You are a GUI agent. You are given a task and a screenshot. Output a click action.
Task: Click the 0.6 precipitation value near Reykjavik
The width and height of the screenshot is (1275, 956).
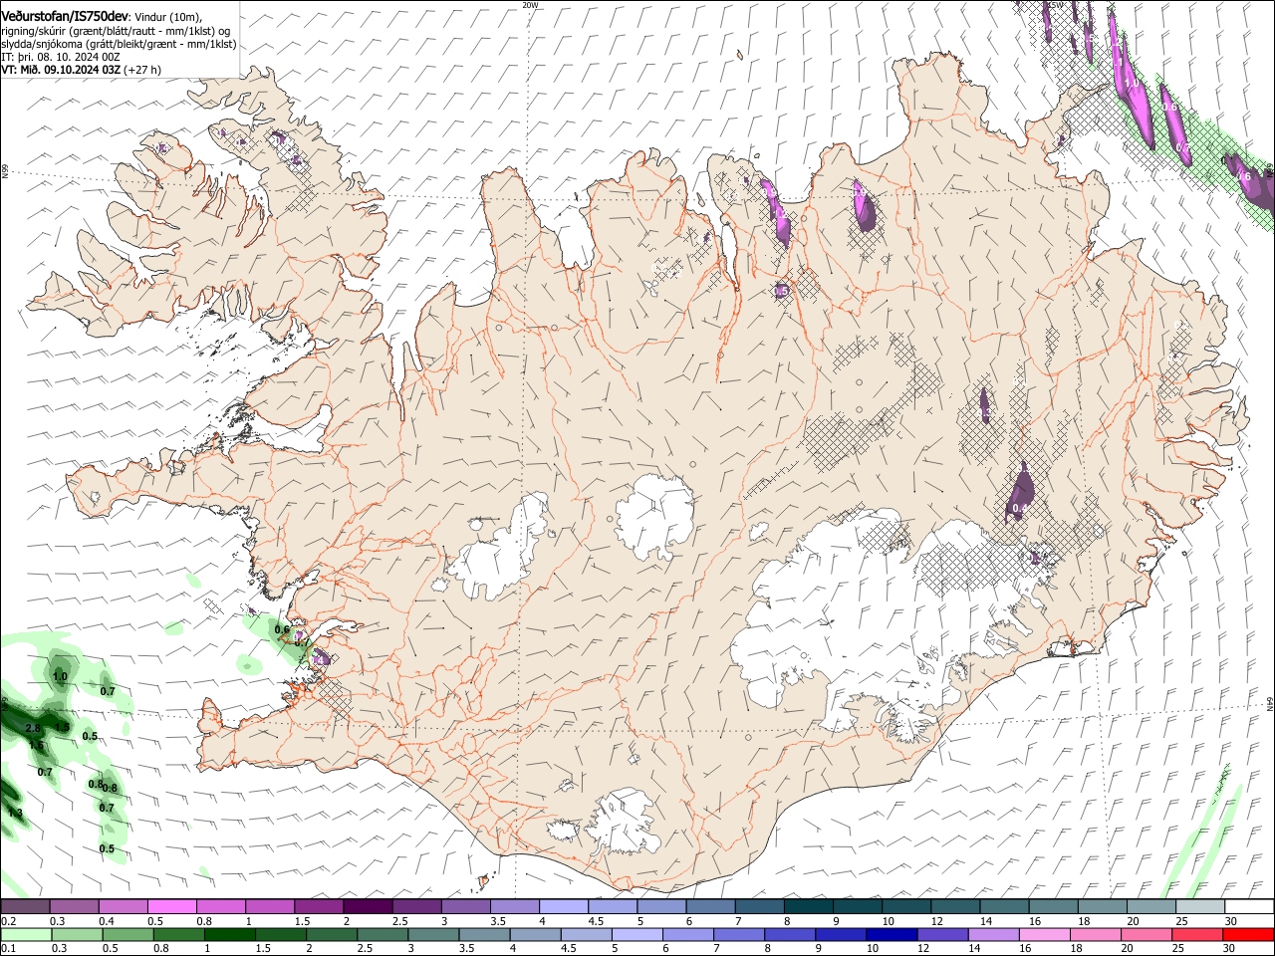pyautogui.click(x=281, y=629)
